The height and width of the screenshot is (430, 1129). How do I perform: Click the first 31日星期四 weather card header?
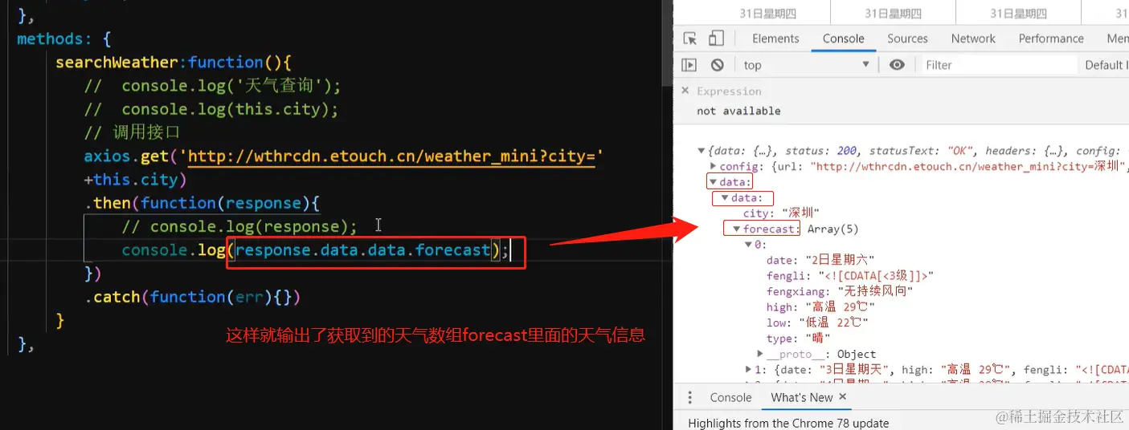tap(767, 14)
